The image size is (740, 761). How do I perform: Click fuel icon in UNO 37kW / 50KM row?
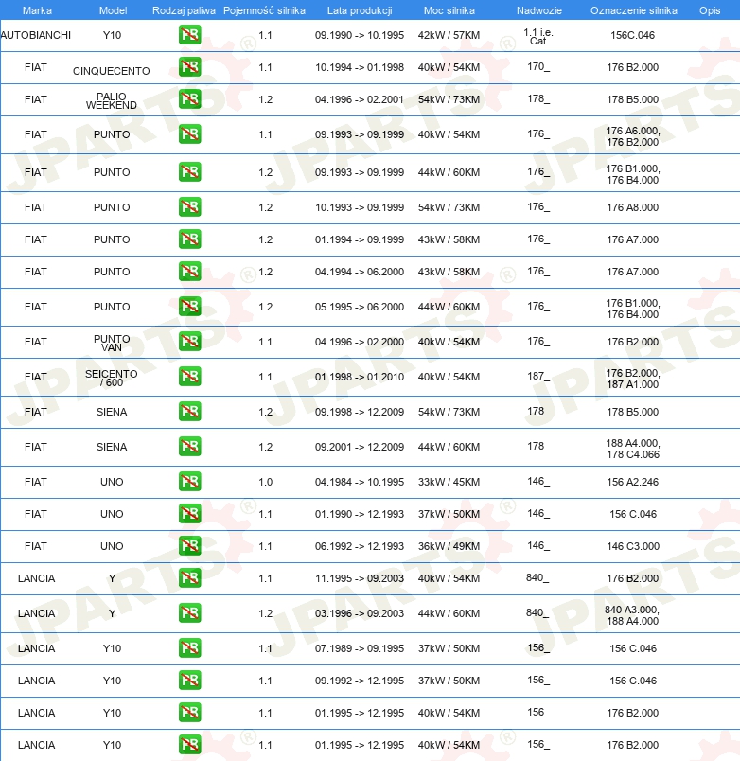(189, 513)
